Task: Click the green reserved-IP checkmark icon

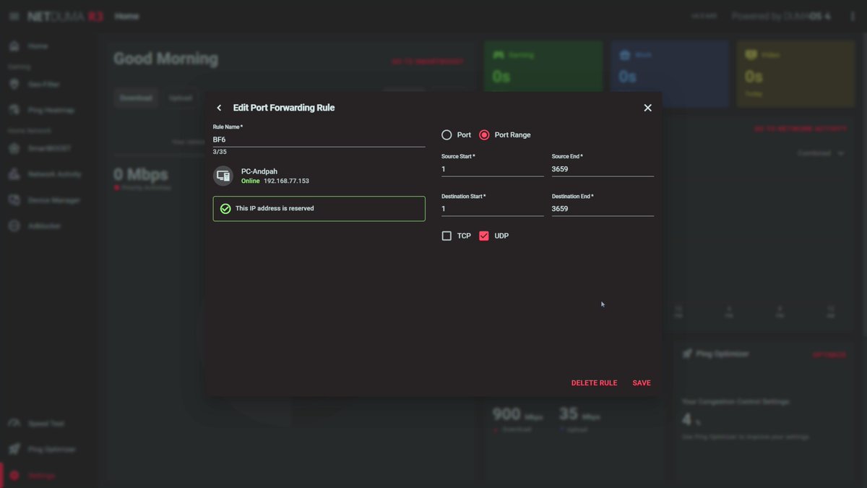Action: pos(225,208)
